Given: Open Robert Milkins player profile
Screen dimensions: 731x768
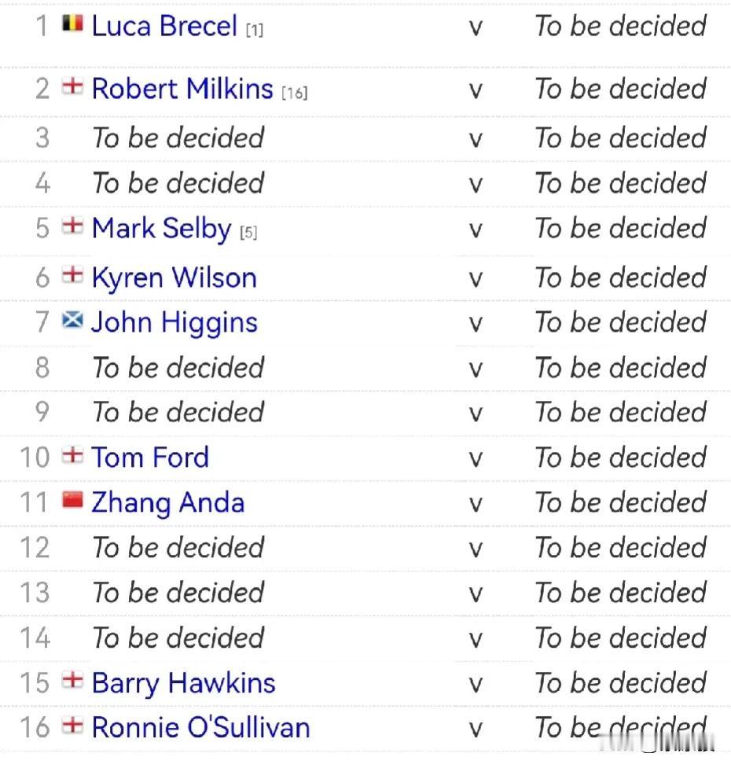Looking at the screenshot, I should [182, 89].
